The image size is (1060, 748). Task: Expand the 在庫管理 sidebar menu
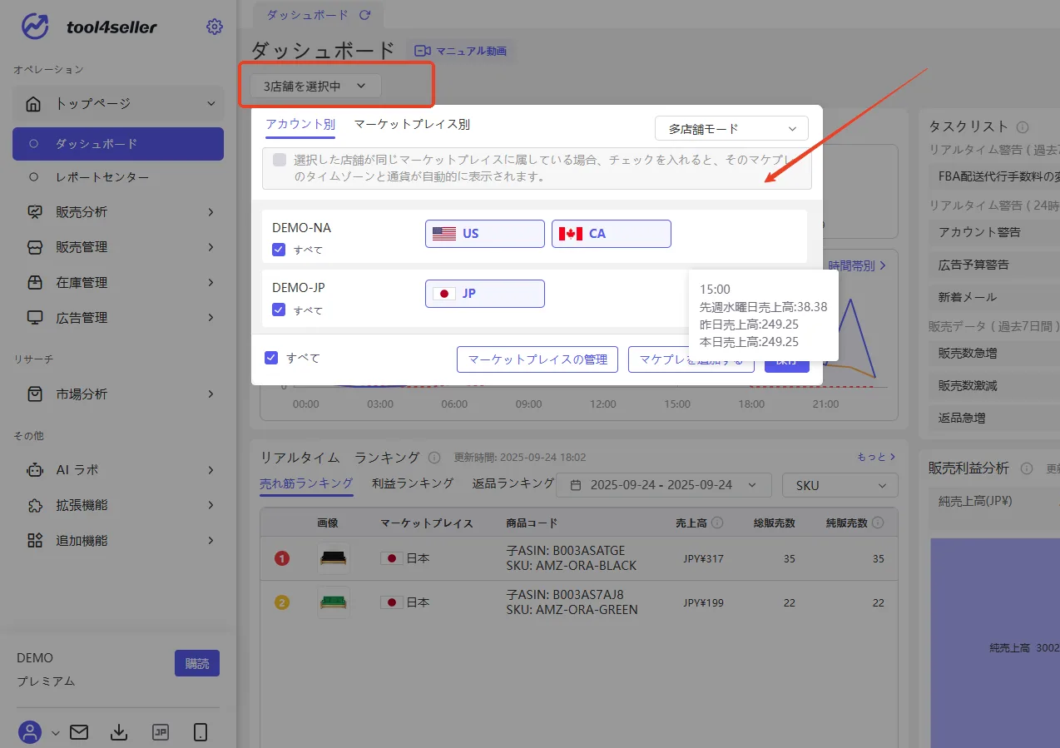pyautogui.click(x=211, y=283)
